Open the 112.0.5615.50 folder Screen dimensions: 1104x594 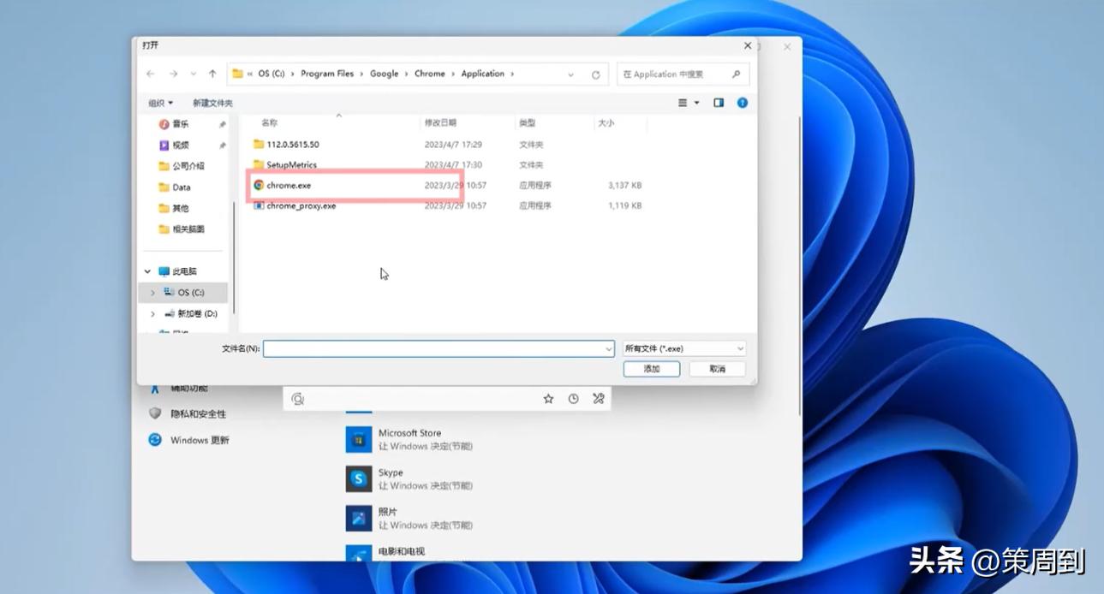[x=292, y=145]
